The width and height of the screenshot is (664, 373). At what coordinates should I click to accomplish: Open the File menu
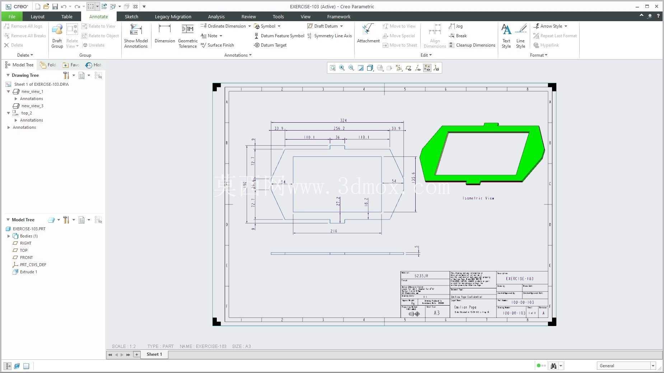pyautogui.click(x=12, y=16)
